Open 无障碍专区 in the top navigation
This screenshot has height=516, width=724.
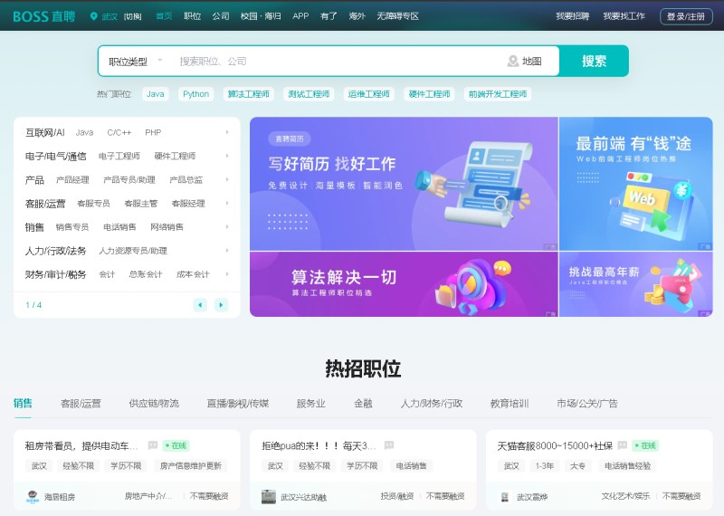tap(397, 16)
